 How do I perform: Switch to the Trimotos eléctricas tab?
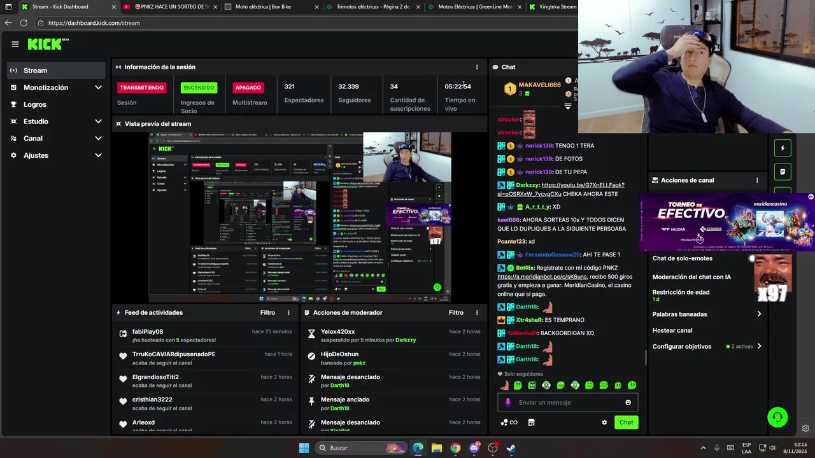tap(374, 6)
